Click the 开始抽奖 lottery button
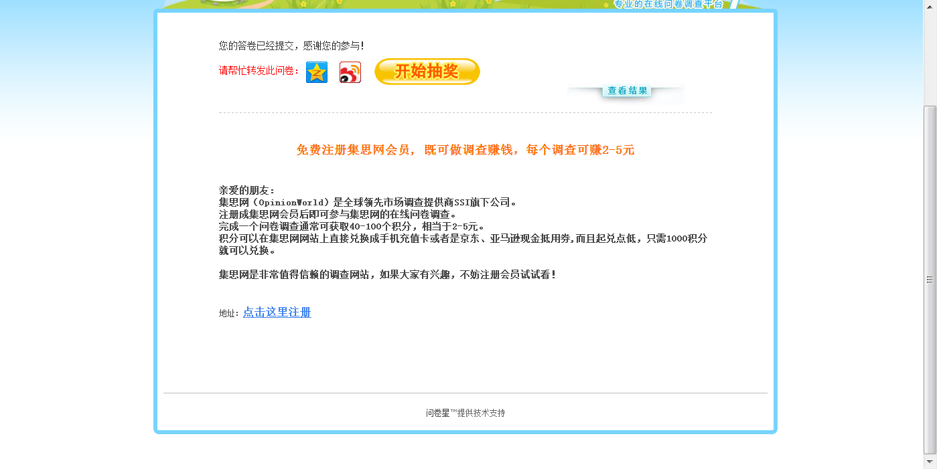Viewport: 937px width, 469px height. click(427, 72)
